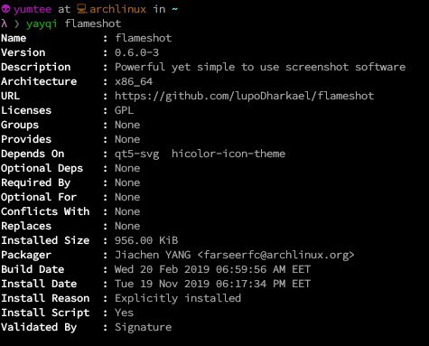Click the purple alien prompt icon
The height and width of the screenshot is (346, 429).
pos(5,9)
